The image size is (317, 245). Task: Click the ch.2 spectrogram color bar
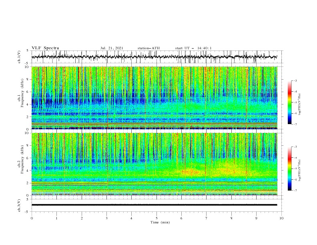click(289, 169)
